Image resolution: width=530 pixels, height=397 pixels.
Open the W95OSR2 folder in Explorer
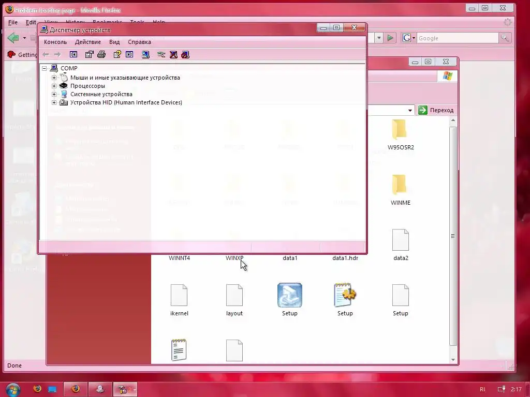401,134
